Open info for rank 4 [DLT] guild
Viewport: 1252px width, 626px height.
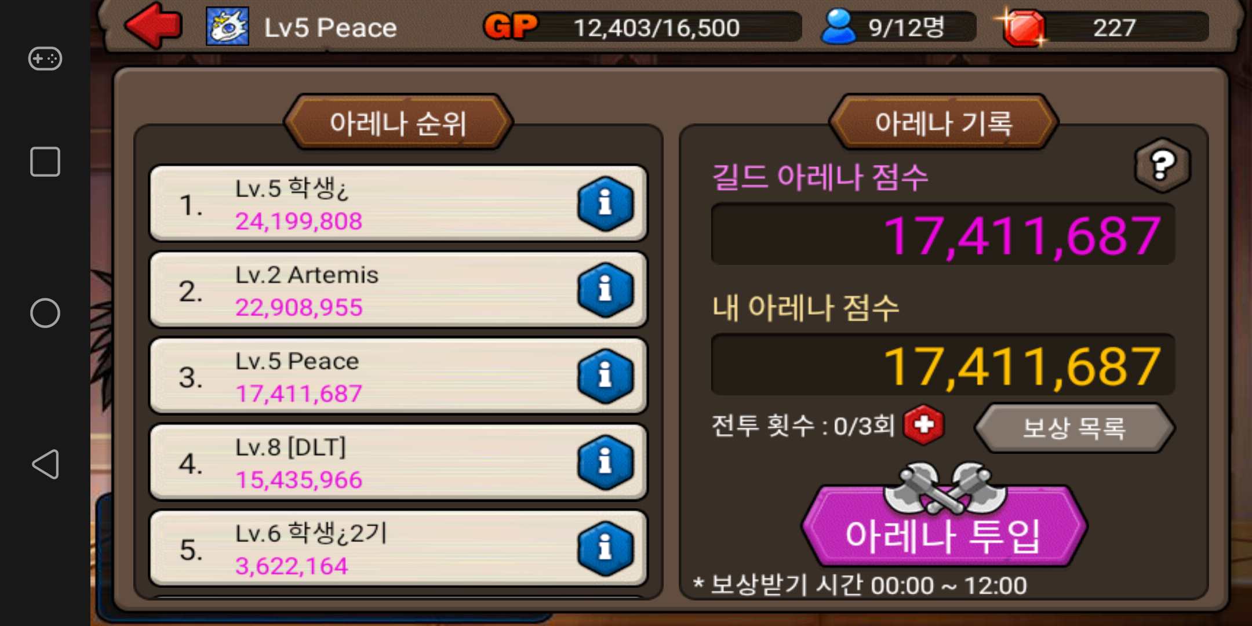coord(605,463)
